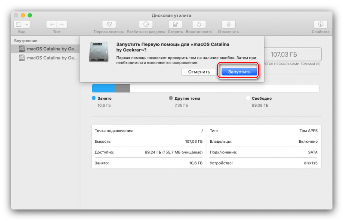Select second macOS Catalina by Ge... volume
Image resolution: width=344 pixels, height=221 pixels.
(46, 58)
